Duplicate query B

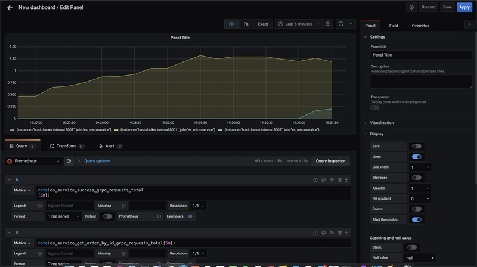[x=323, y=232]
